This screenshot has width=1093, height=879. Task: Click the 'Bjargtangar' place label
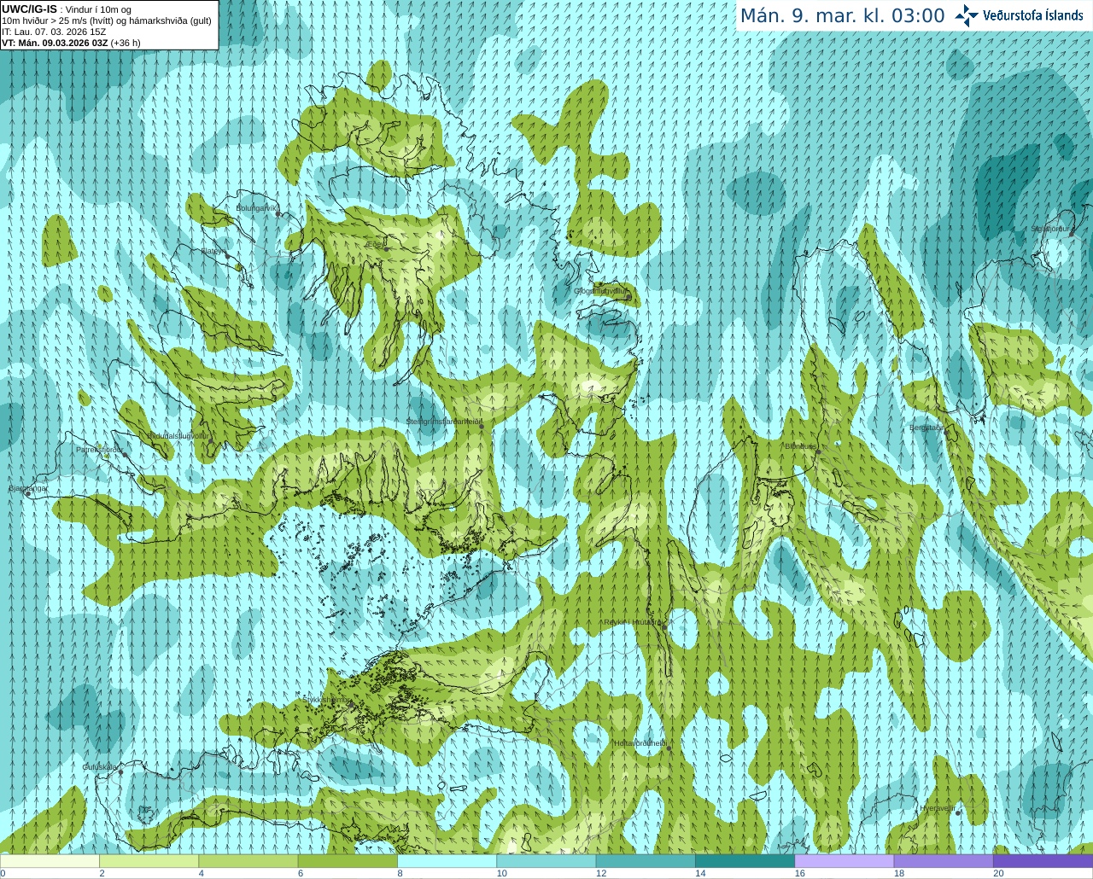pos(28,488)
